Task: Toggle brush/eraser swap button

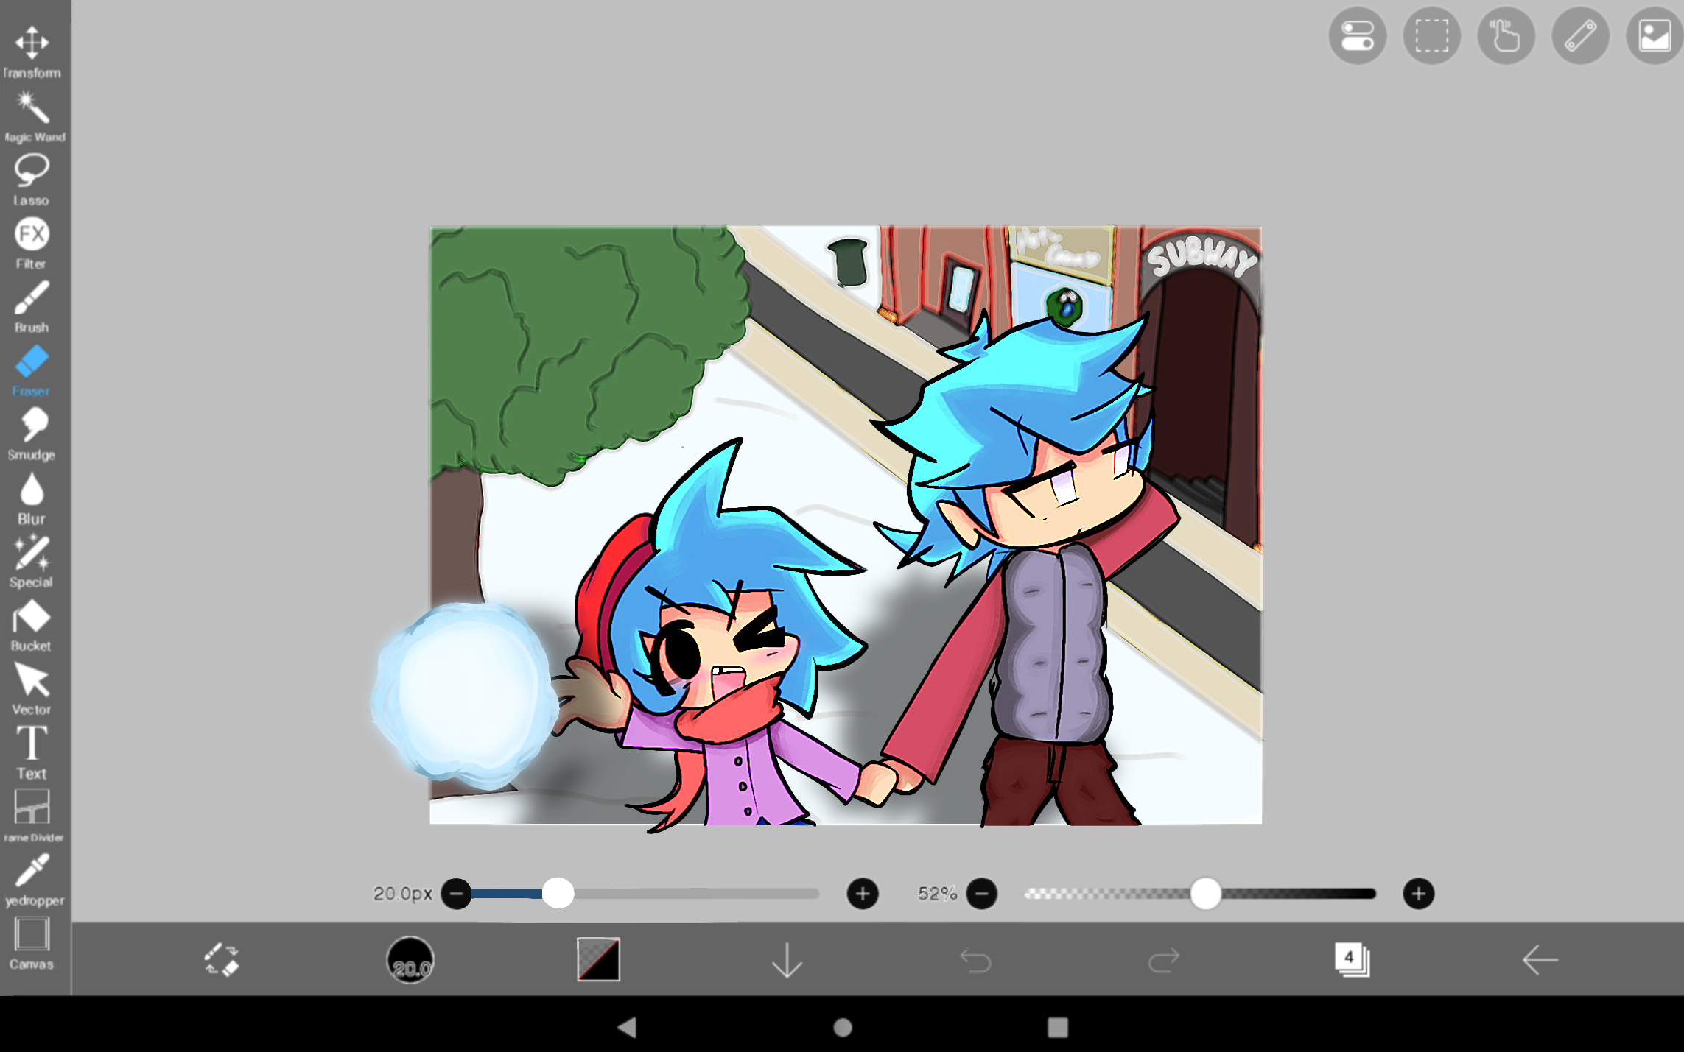Action: tap(221, 960)
